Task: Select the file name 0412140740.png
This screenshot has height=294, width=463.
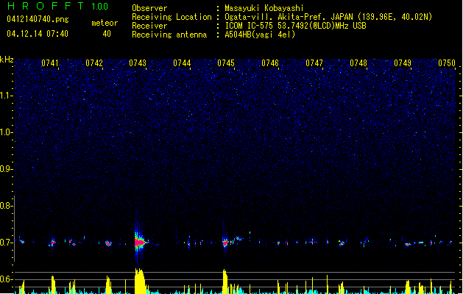Action: pos(38,19)
